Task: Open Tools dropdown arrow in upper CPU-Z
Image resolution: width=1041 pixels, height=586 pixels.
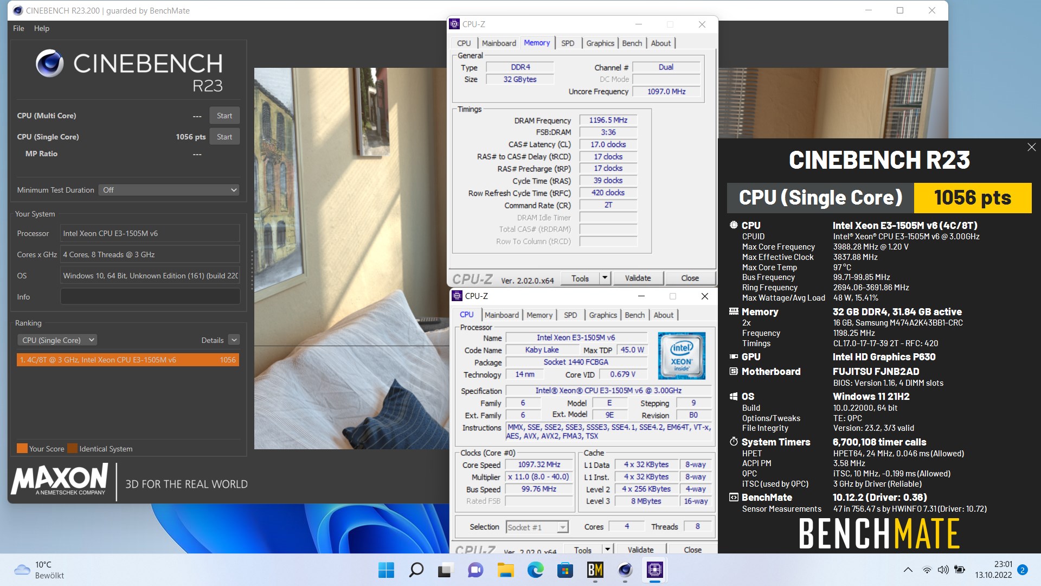Action: [x=605, y=278]
